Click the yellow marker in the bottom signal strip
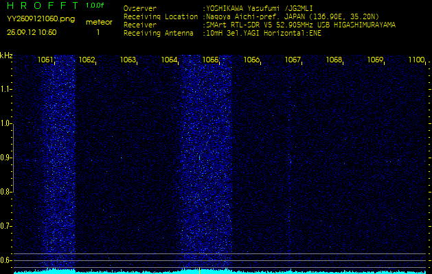Screen dimensions: 432x274 (199, 270)
